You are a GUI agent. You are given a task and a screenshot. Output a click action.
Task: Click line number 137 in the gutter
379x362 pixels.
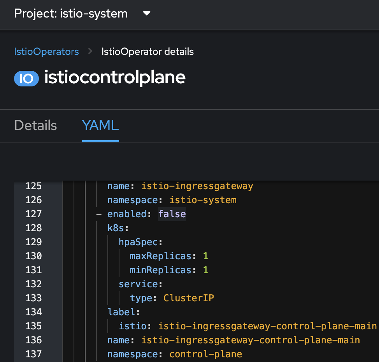[x=33, y=354]
